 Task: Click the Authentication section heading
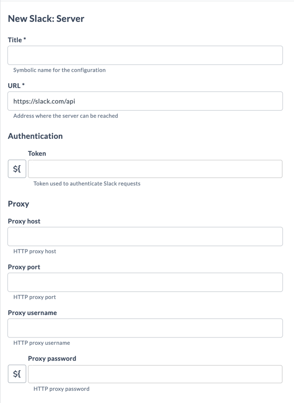(35, 136)
